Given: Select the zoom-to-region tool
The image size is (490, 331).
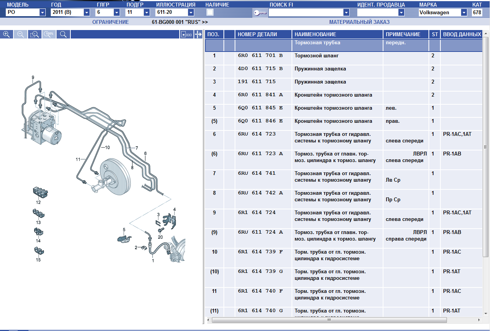Looking at the screenshot, I should [x=35, y=34].
